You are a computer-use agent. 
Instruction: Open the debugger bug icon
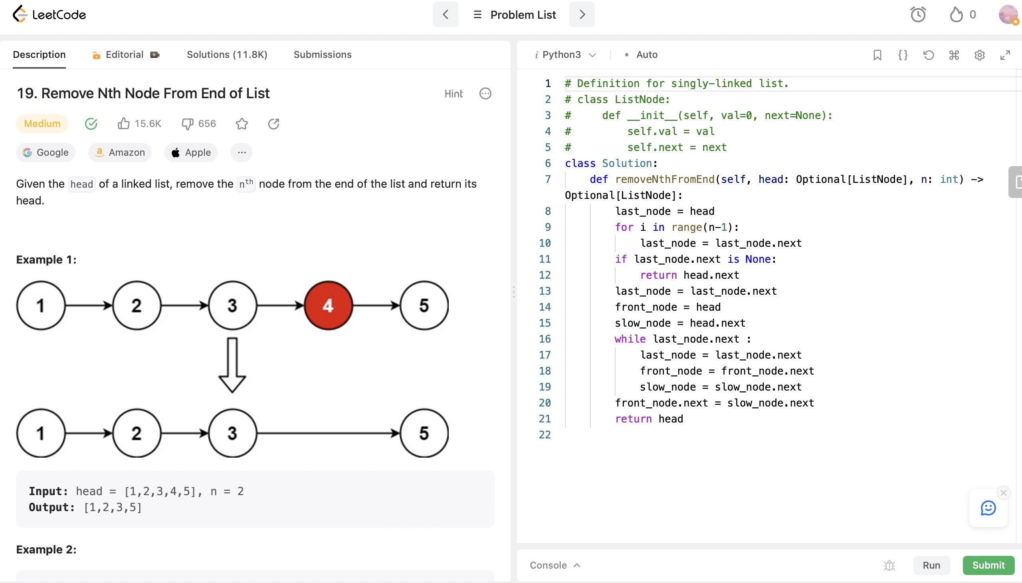[889, 565]
